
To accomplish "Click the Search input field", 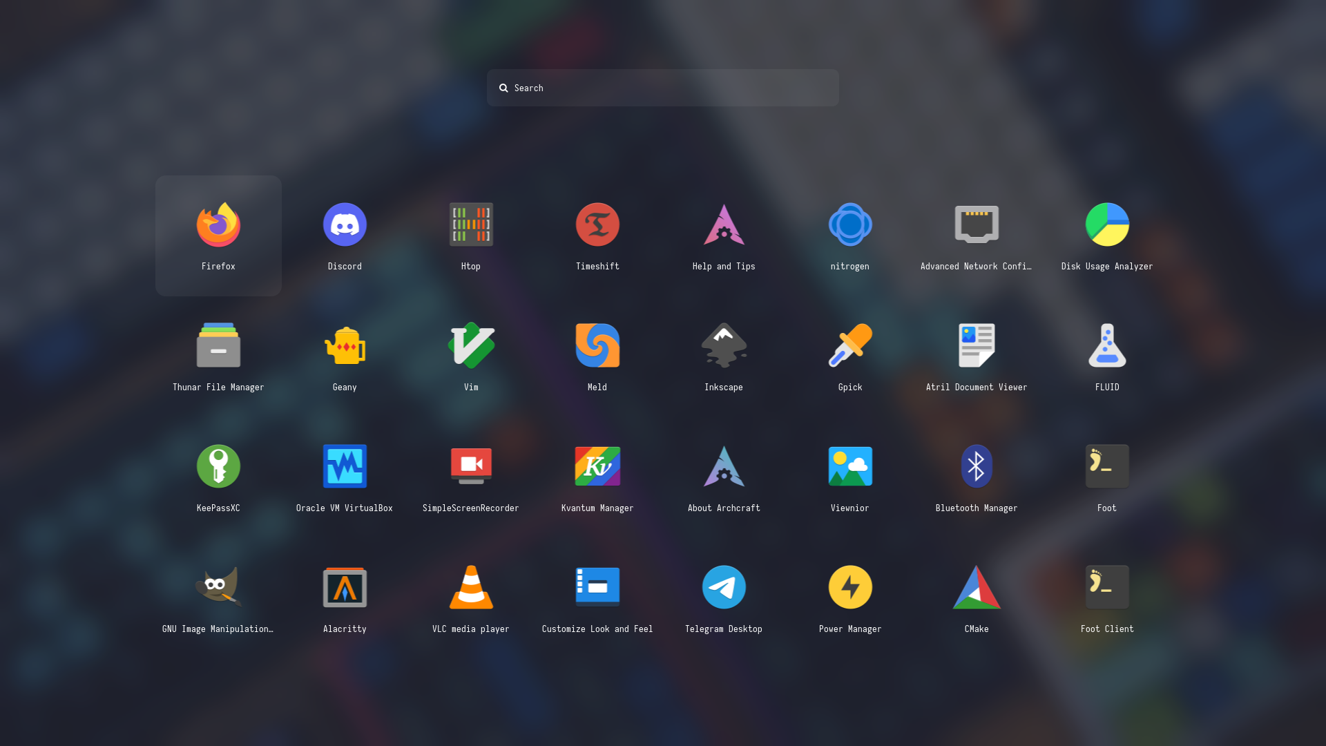I will [663, 88].
